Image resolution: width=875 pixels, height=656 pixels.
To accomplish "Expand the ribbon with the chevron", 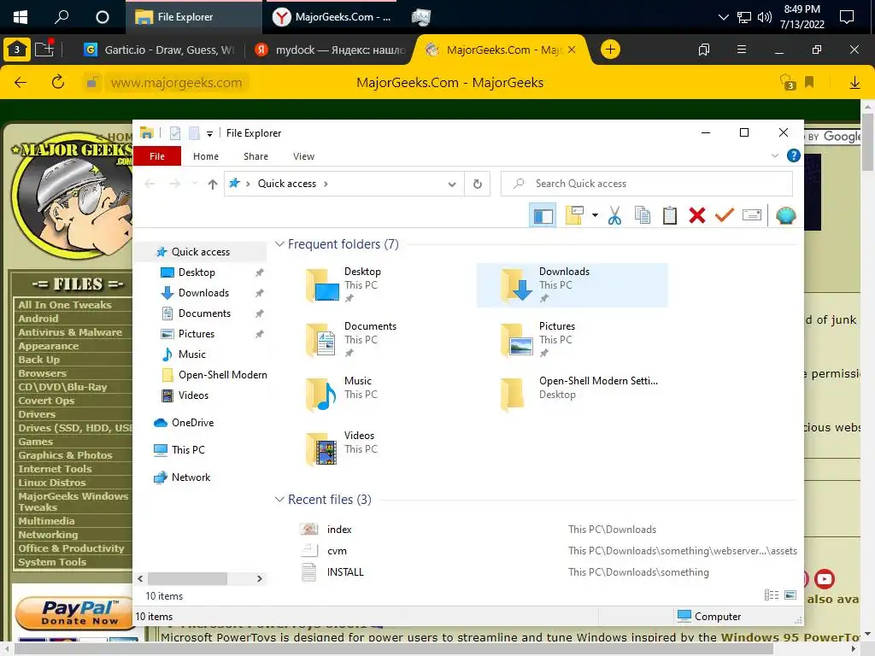I will [x=775, y=155].
